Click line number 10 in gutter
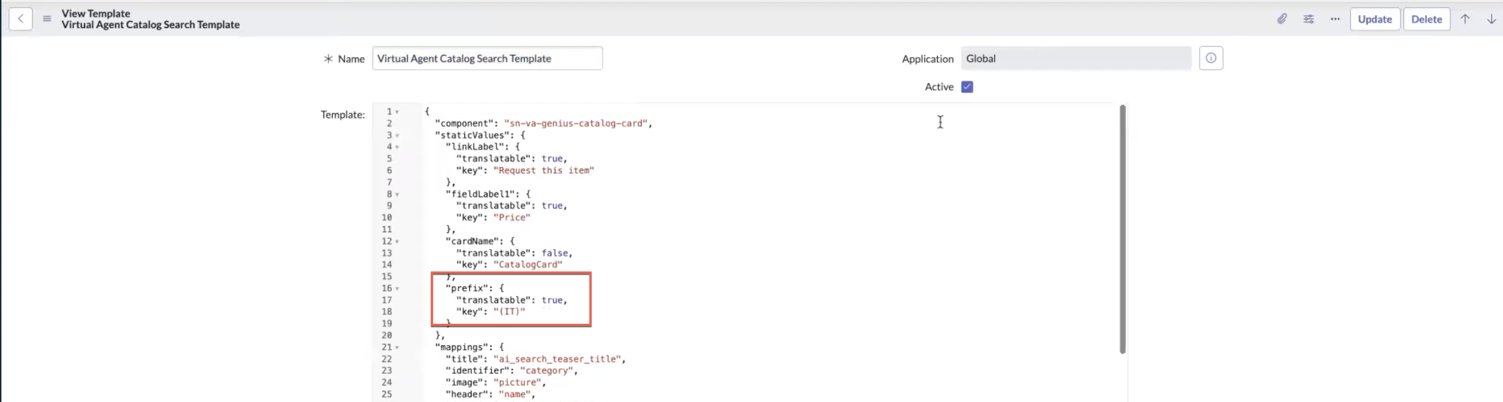 tap(387, 217)
